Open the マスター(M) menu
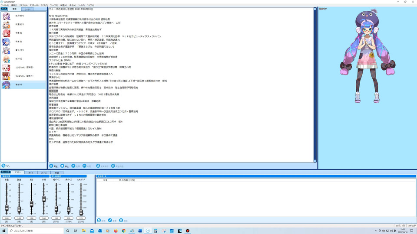This screenshot has width=417, height=234. click(34, 5)
